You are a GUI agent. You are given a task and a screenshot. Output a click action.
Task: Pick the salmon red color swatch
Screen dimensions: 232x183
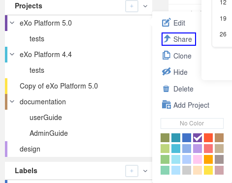pos(208,149)
